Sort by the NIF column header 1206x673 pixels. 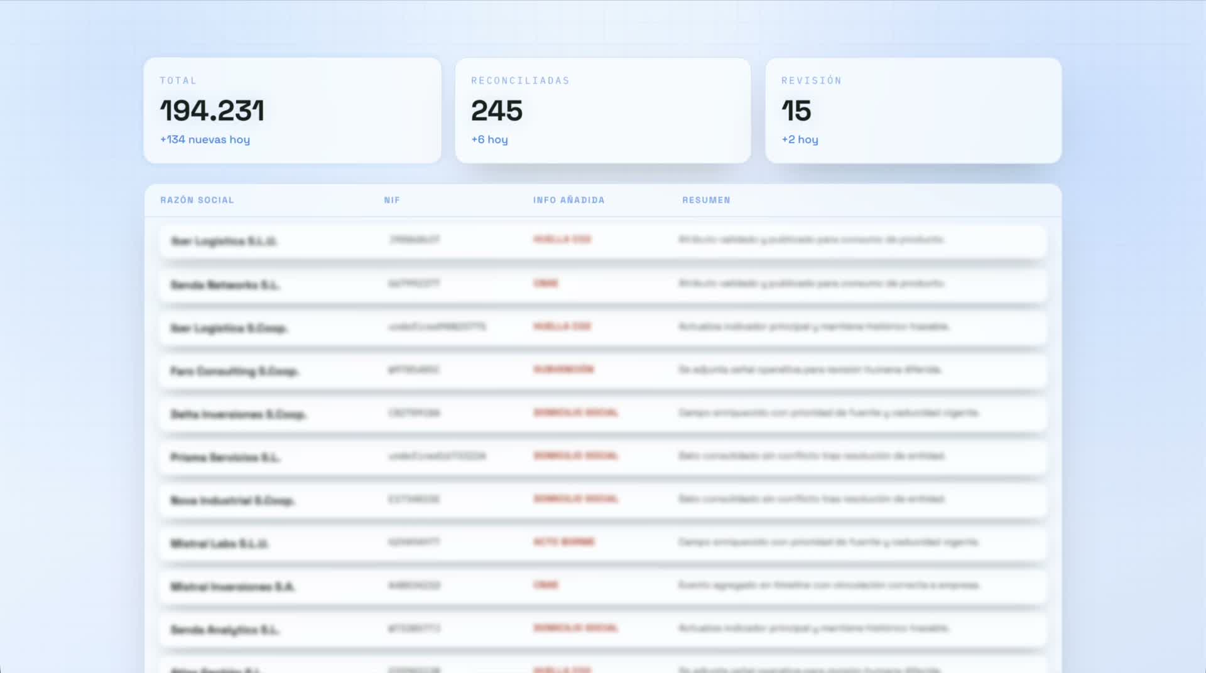coord(392,200)
